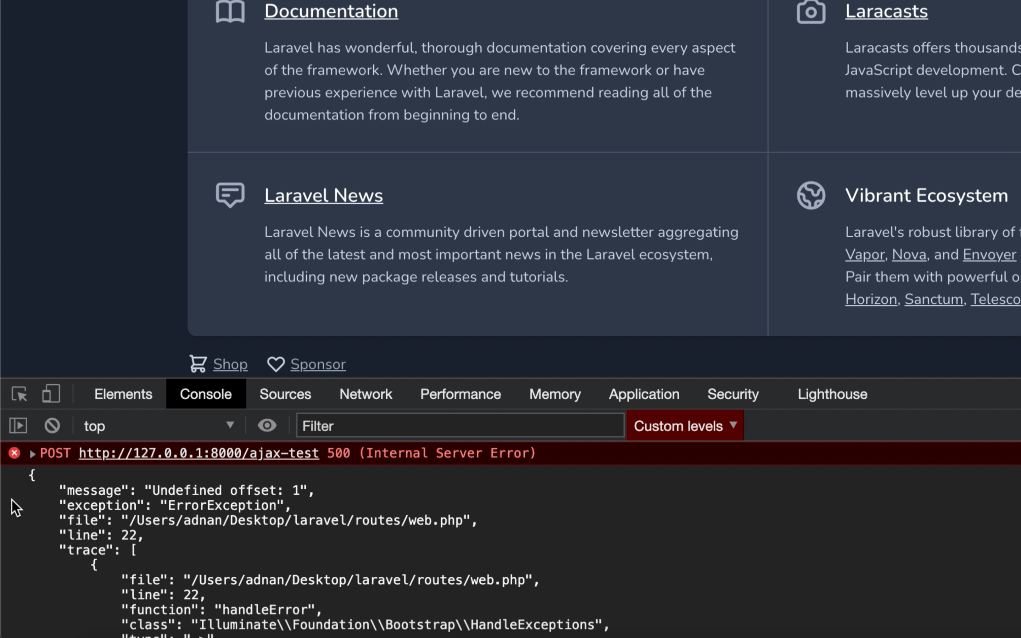Expand the POST error message arrow
The image size is (1021, 638).
click(x=33, y=454)
